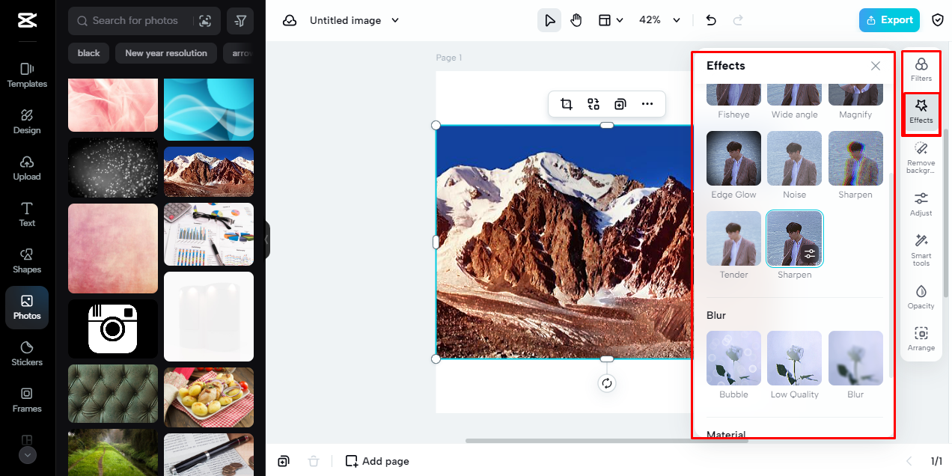Collapse the photos side panel handle
952x476 pixels.
click(x=267, y=239)
